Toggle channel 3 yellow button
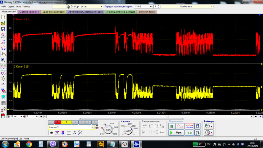 coord(66,122)
